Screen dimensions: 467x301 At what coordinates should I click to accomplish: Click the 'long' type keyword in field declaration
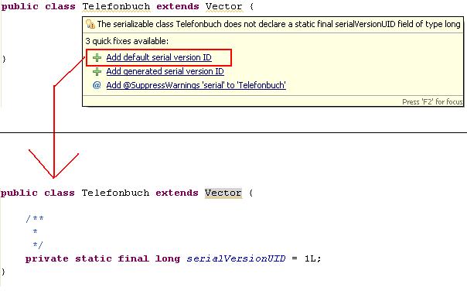(168, 258)
